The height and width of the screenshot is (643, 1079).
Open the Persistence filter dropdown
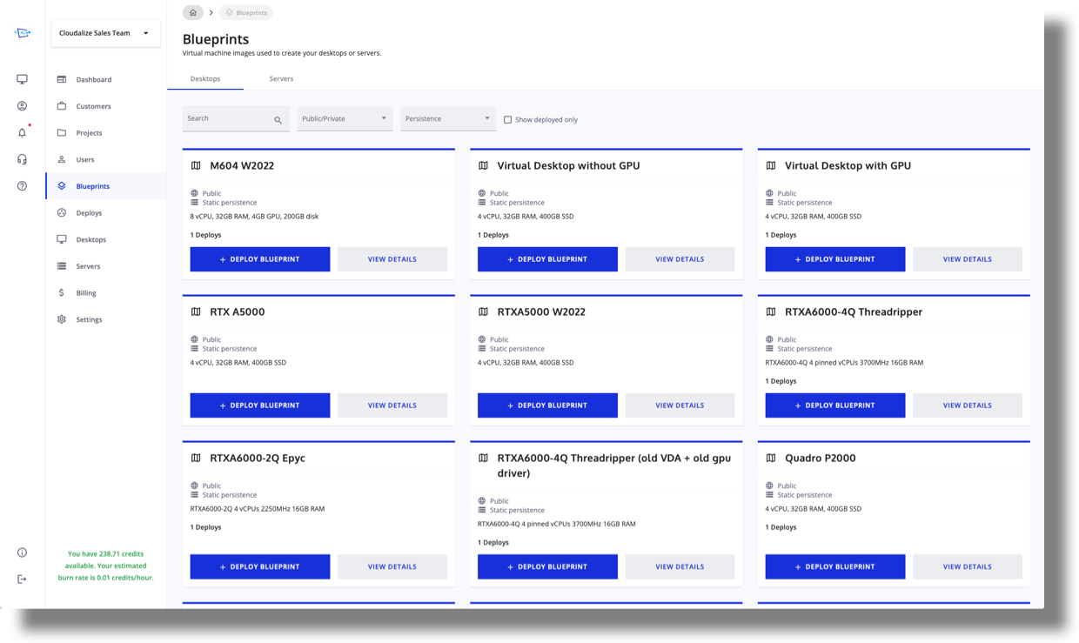pyautogui.click(x=448, y=118)
